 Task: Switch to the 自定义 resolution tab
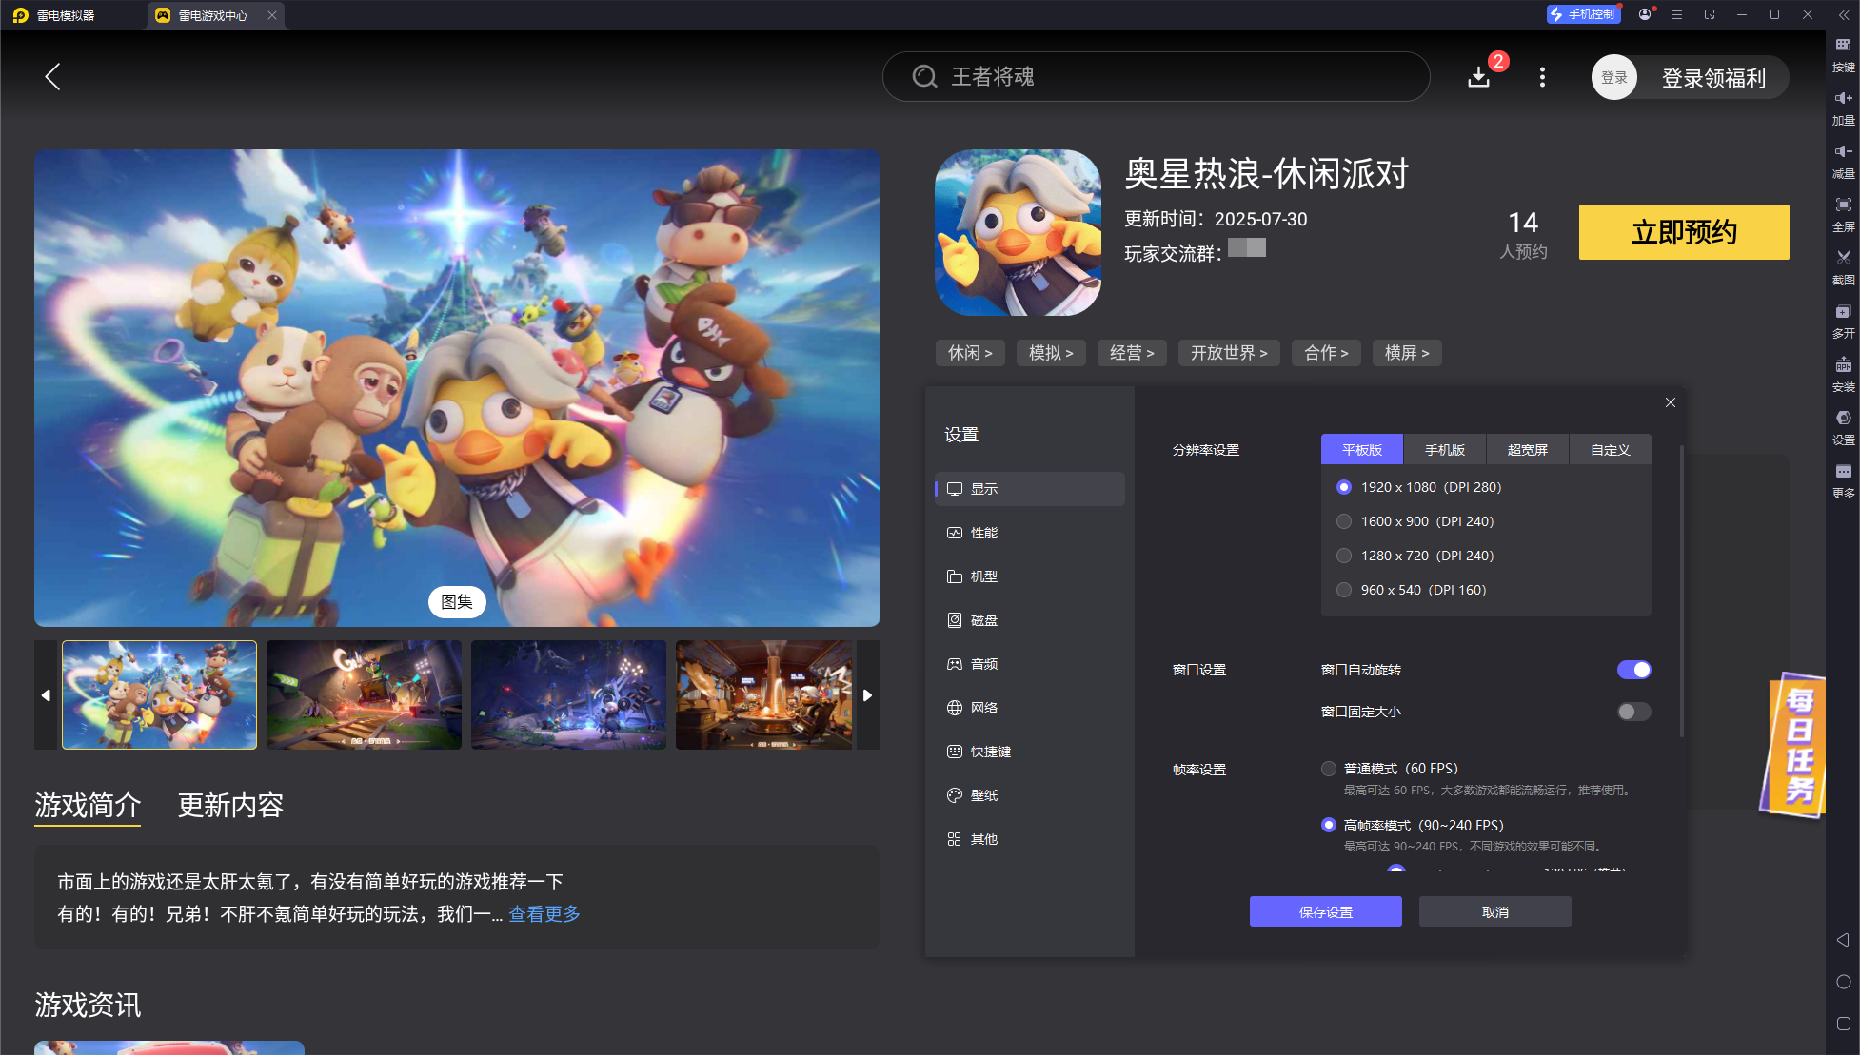[1611, 450]
